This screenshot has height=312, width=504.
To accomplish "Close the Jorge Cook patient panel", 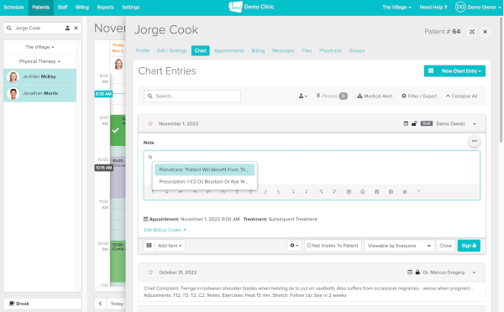I will tap(486, 32).
